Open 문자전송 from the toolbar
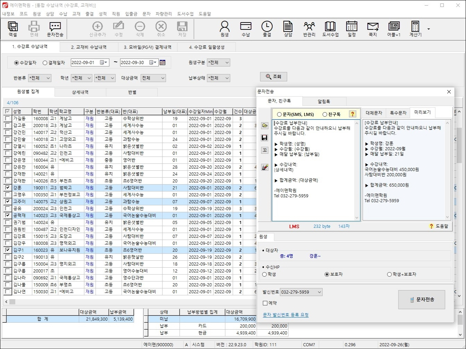Viewport: 466px width, 349px height. tap(55, 29)
